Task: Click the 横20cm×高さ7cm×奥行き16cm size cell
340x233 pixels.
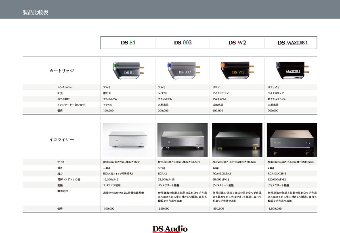Action: pos(122,162)
